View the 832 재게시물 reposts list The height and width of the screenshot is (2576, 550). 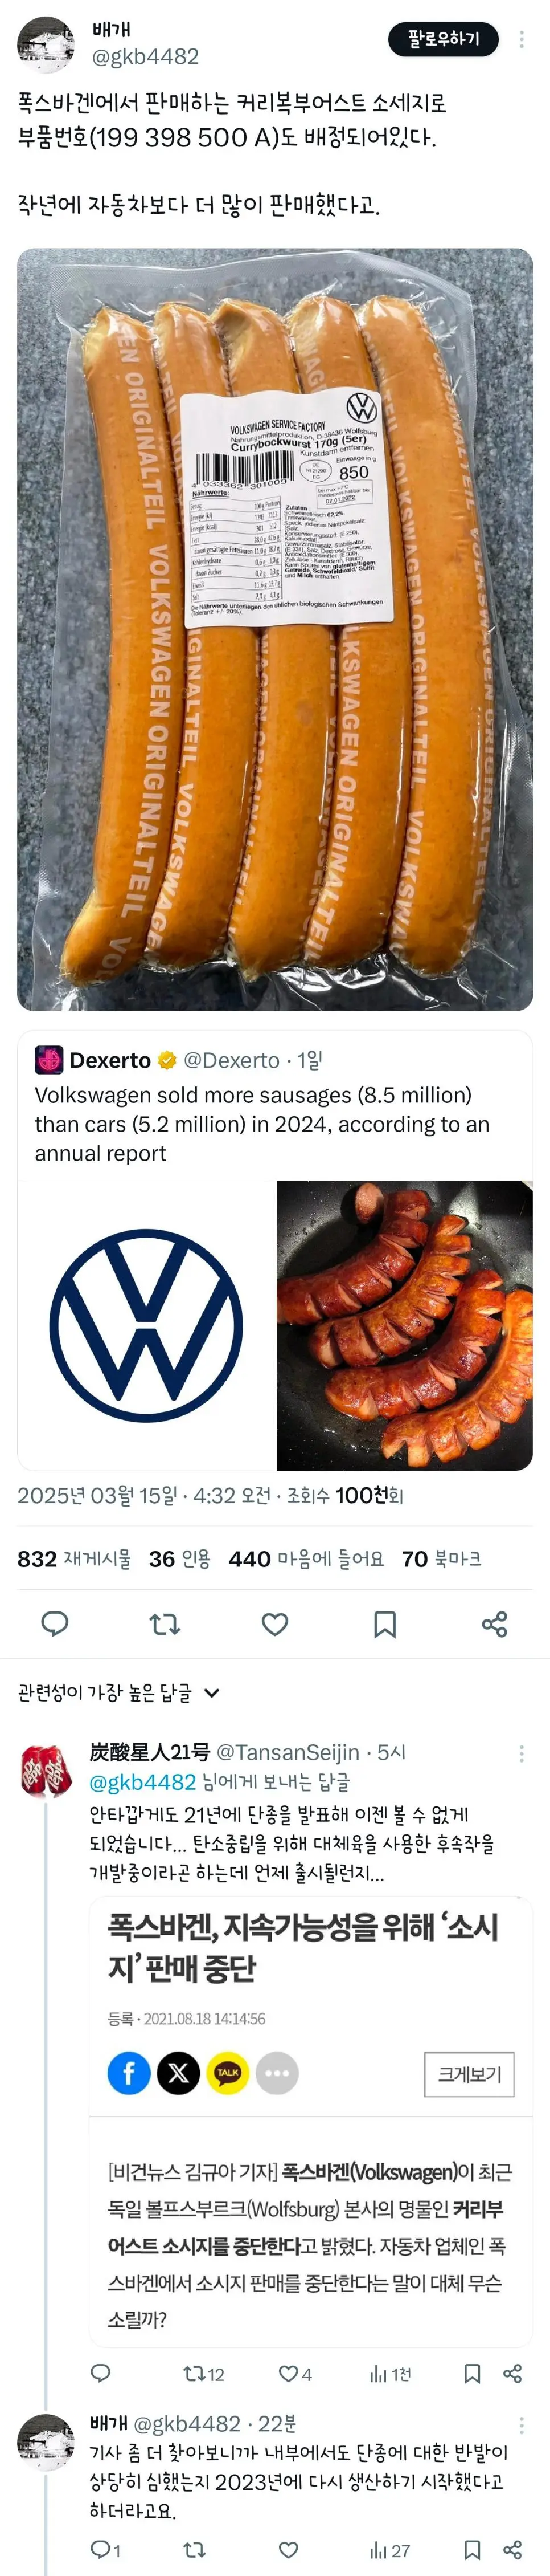pyautogui.click(x=74, y=1559)
